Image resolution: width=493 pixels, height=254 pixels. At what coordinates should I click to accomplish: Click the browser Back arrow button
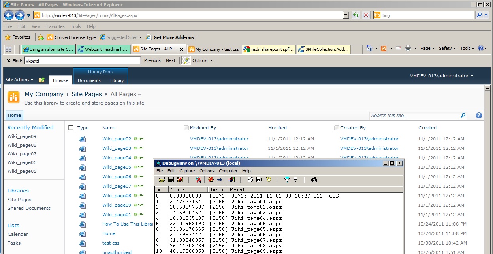[9, 15]
